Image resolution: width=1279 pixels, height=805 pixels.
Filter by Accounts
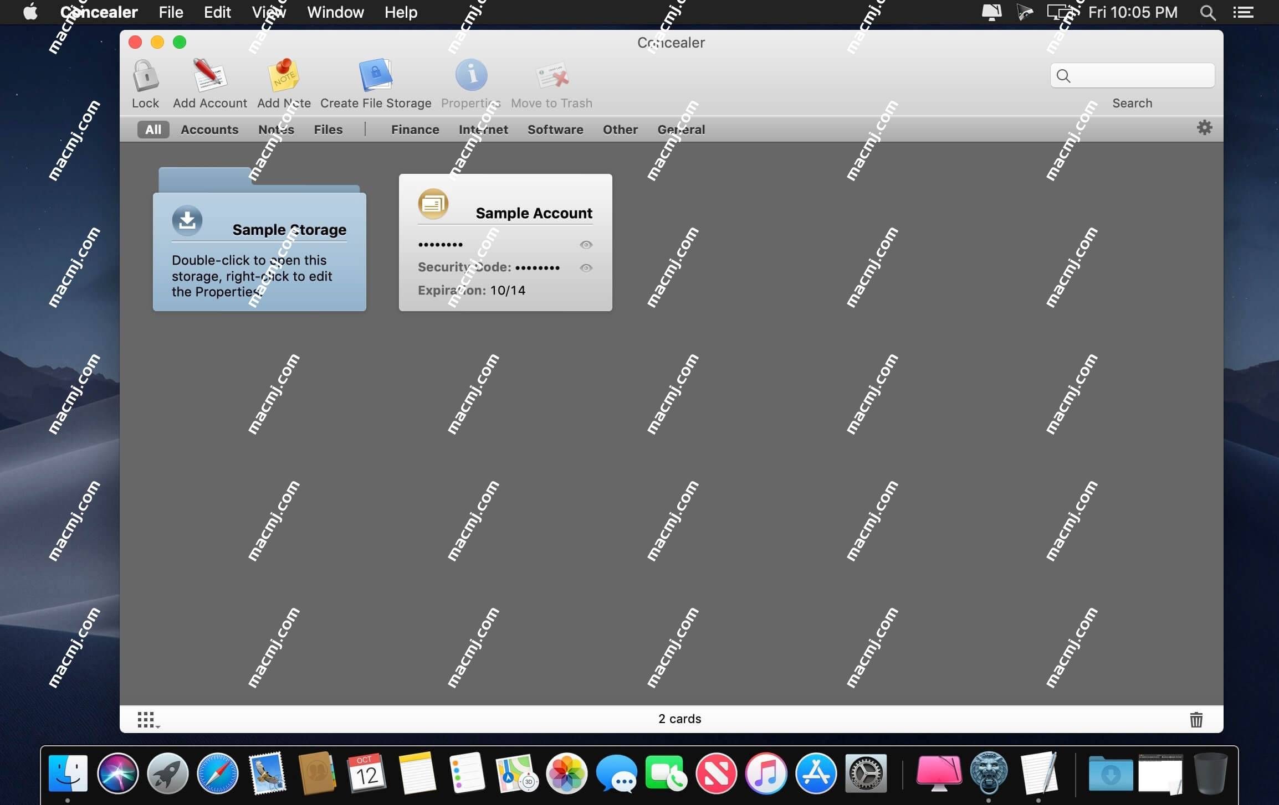tap(209, 130)
